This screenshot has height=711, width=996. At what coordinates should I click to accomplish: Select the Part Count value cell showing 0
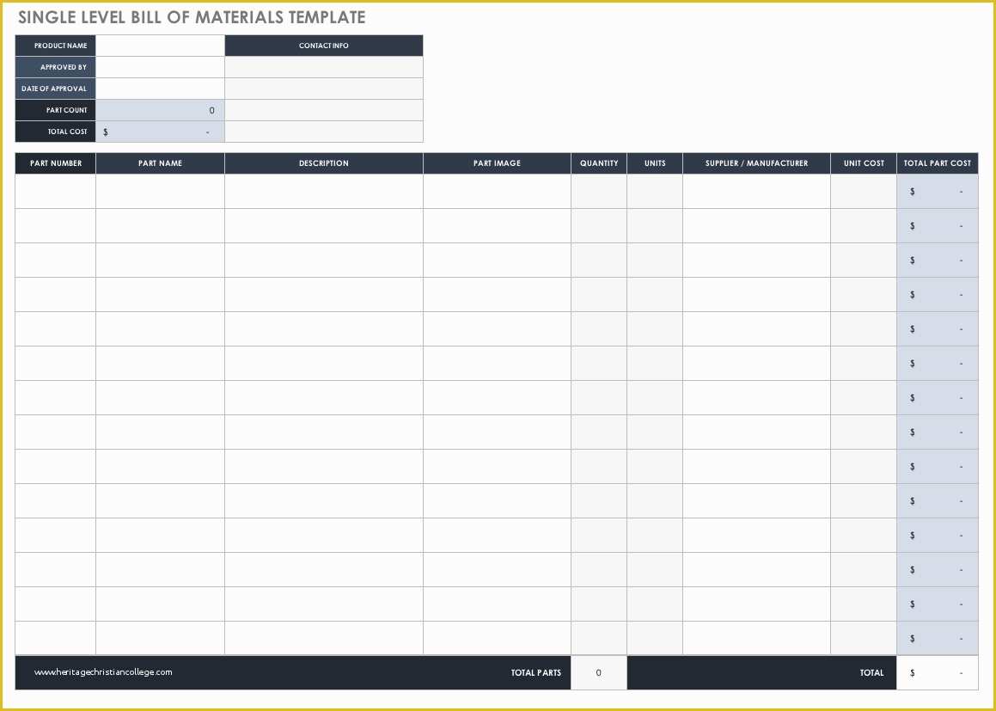tap(160, 111)
